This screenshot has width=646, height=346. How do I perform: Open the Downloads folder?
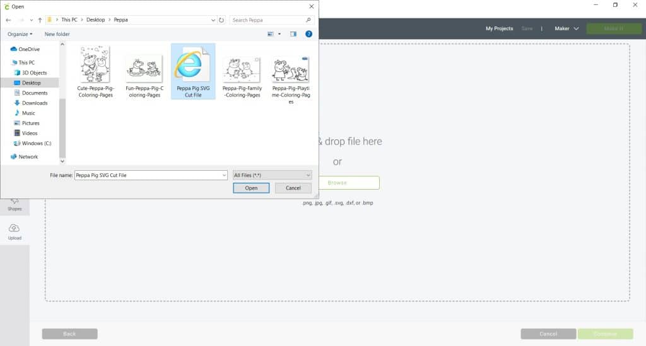coord(31,103)
